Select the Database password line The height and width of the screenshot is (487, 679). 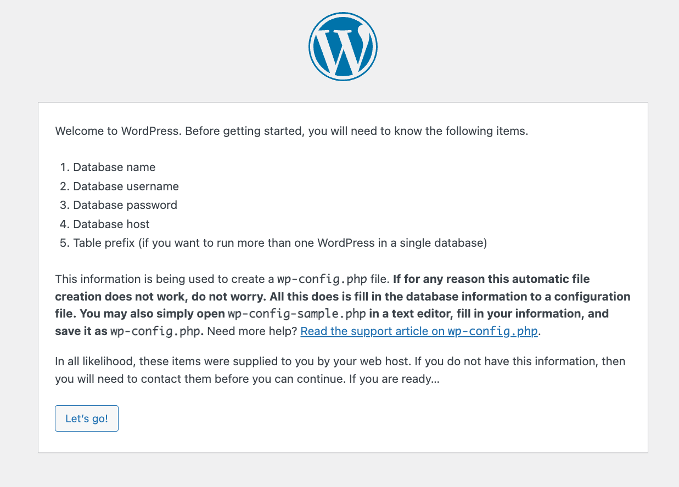point(125,205)
